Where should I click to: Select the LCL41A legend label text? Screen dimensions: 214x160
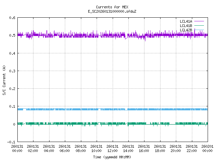[x=186, y=21]
